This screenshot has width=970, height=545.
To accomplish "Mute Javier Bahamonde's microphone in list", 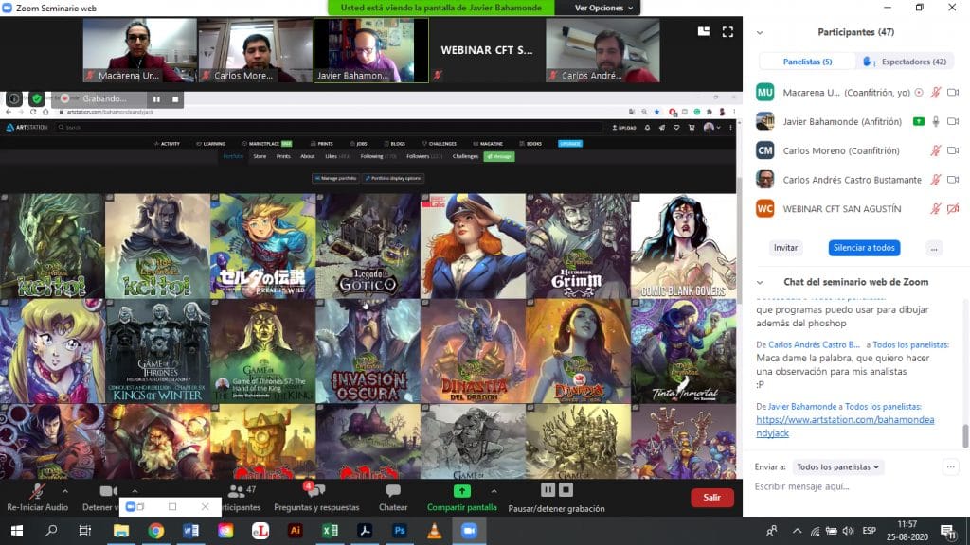I will [x=935, y=122].
